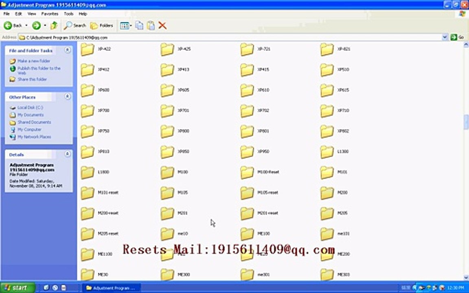Viewport: 469px width, 293px height.
Task: Open the Search pane from toolbar
Action: (x=75, y=26)
